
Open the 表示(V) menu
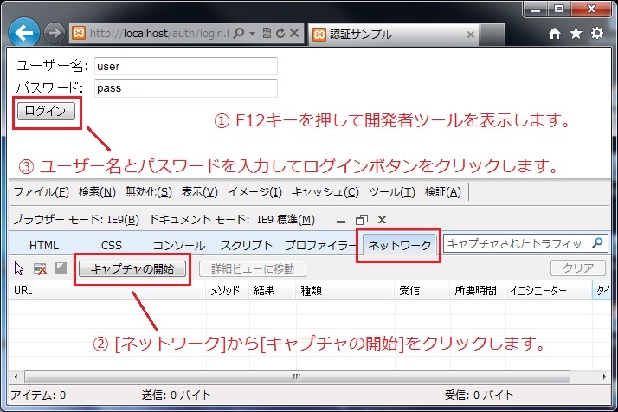point(199,192)
